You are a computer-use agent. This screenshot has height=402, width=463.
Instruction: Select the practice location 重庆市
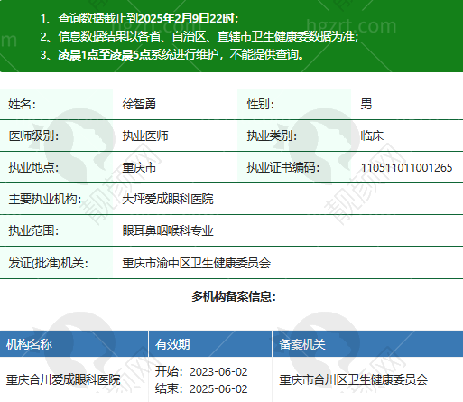[139, 167]
